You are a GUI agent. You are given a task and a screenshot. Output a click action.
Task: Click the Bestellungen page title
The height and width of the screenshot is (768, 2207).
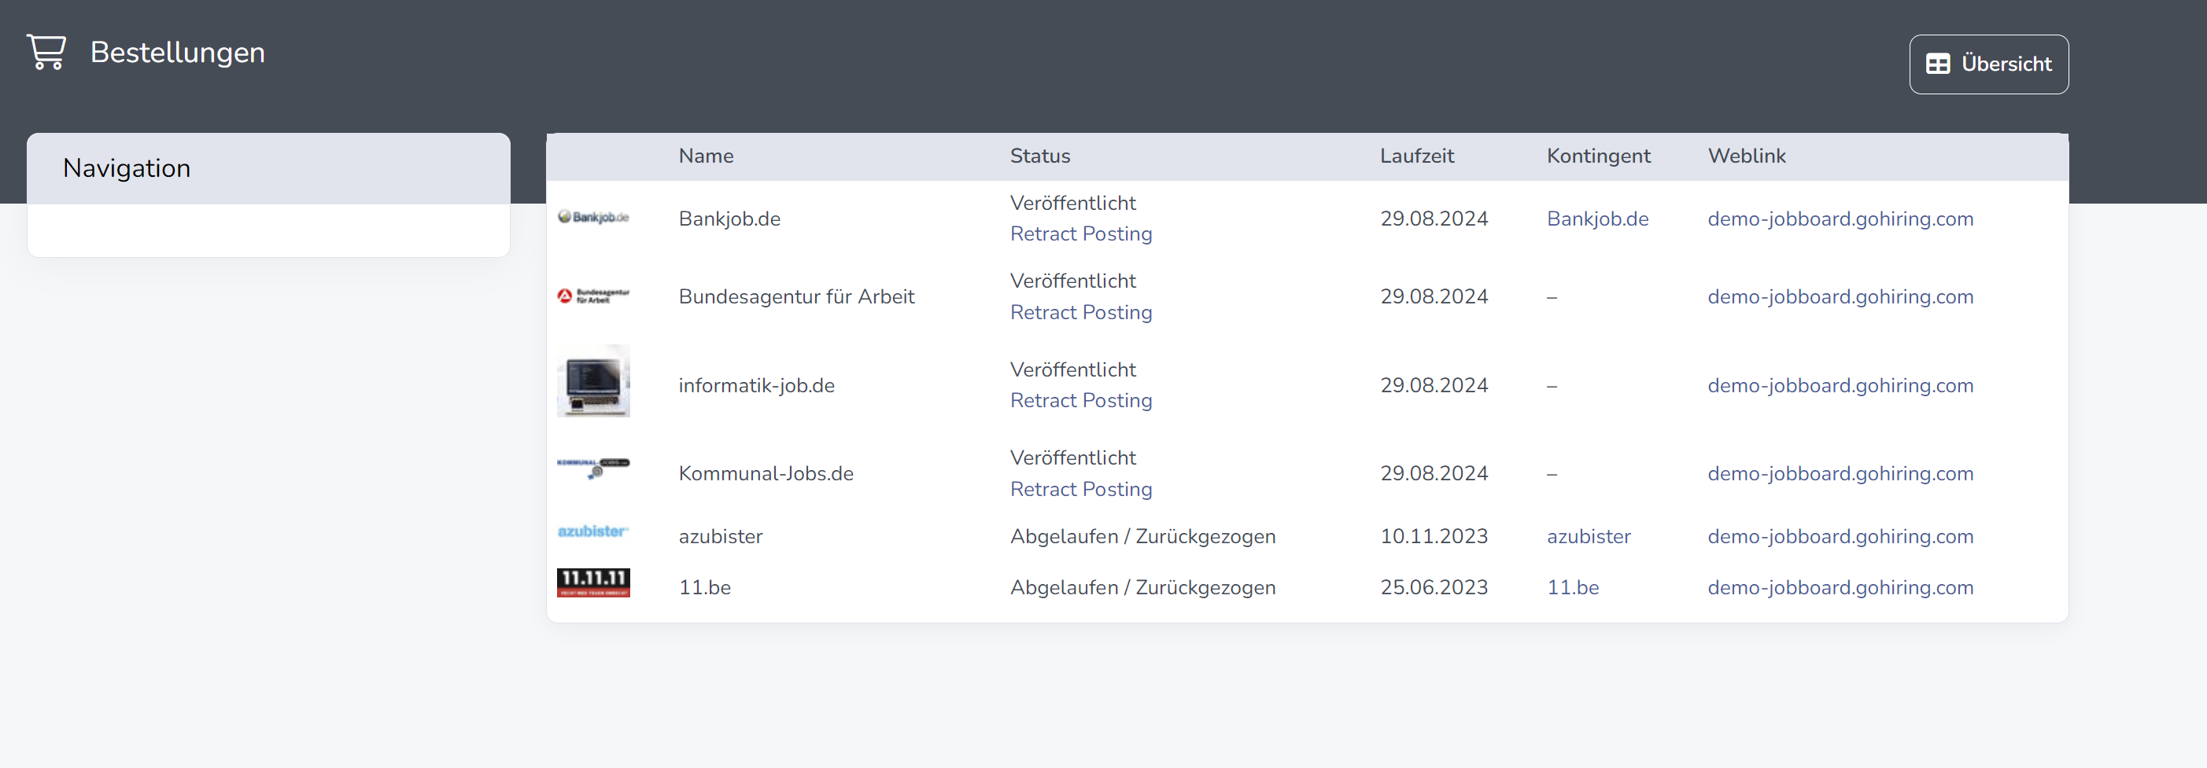pos(177,53)
